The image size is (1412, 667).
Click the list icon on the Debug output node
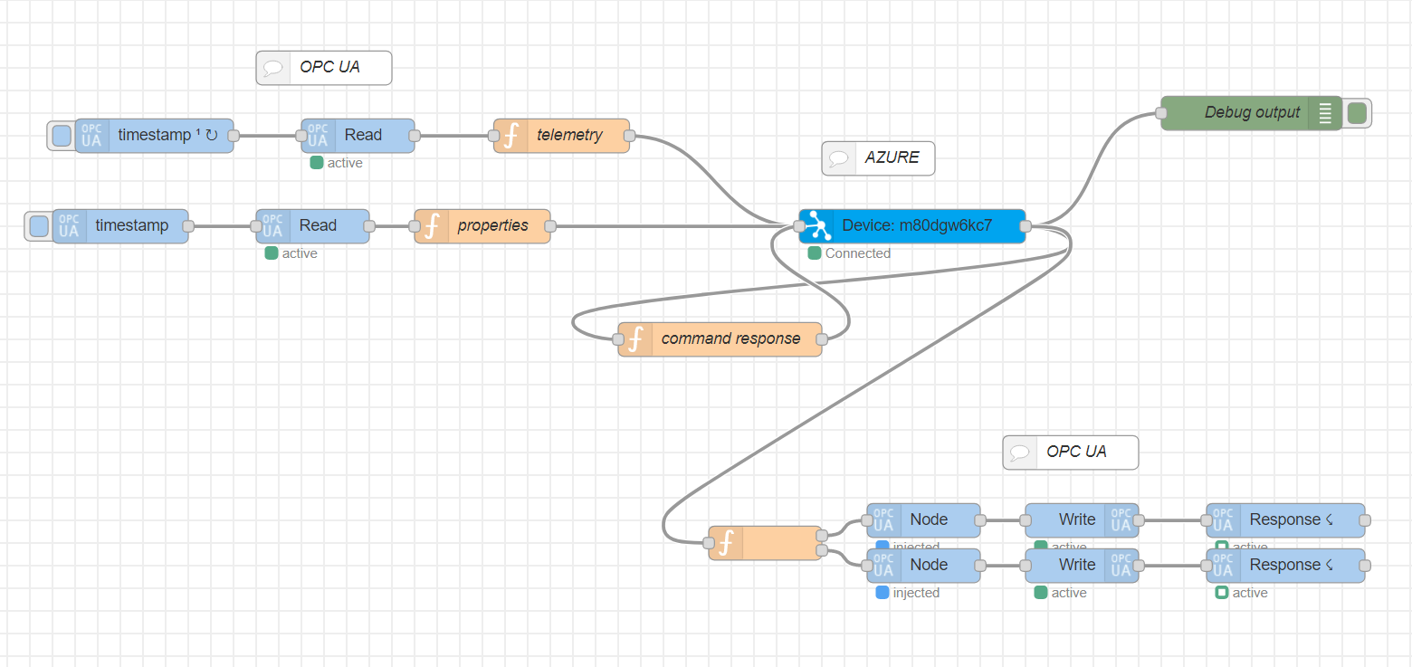(x=1325, y=113)
